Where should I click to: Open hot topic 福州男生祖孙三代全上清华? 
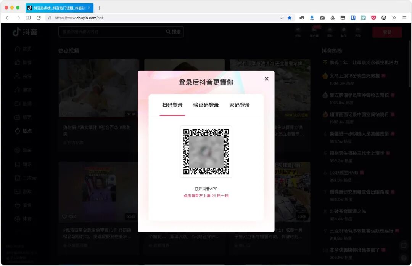(x=357, y=153)
